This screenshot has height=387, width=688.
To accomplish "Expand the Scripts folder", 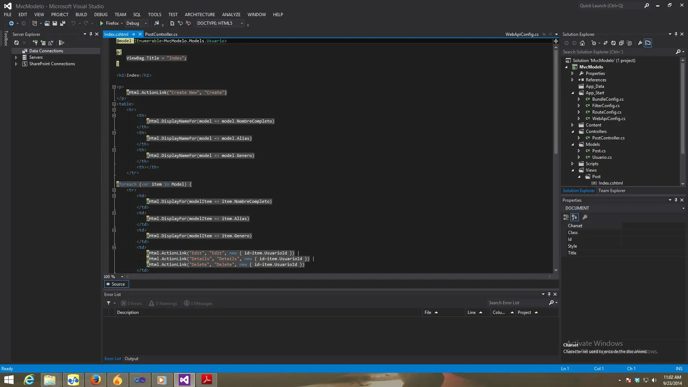I will [573, 164].
